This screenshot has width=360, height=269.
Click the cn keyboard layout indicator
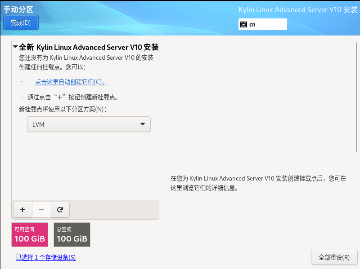pos(263,24)
